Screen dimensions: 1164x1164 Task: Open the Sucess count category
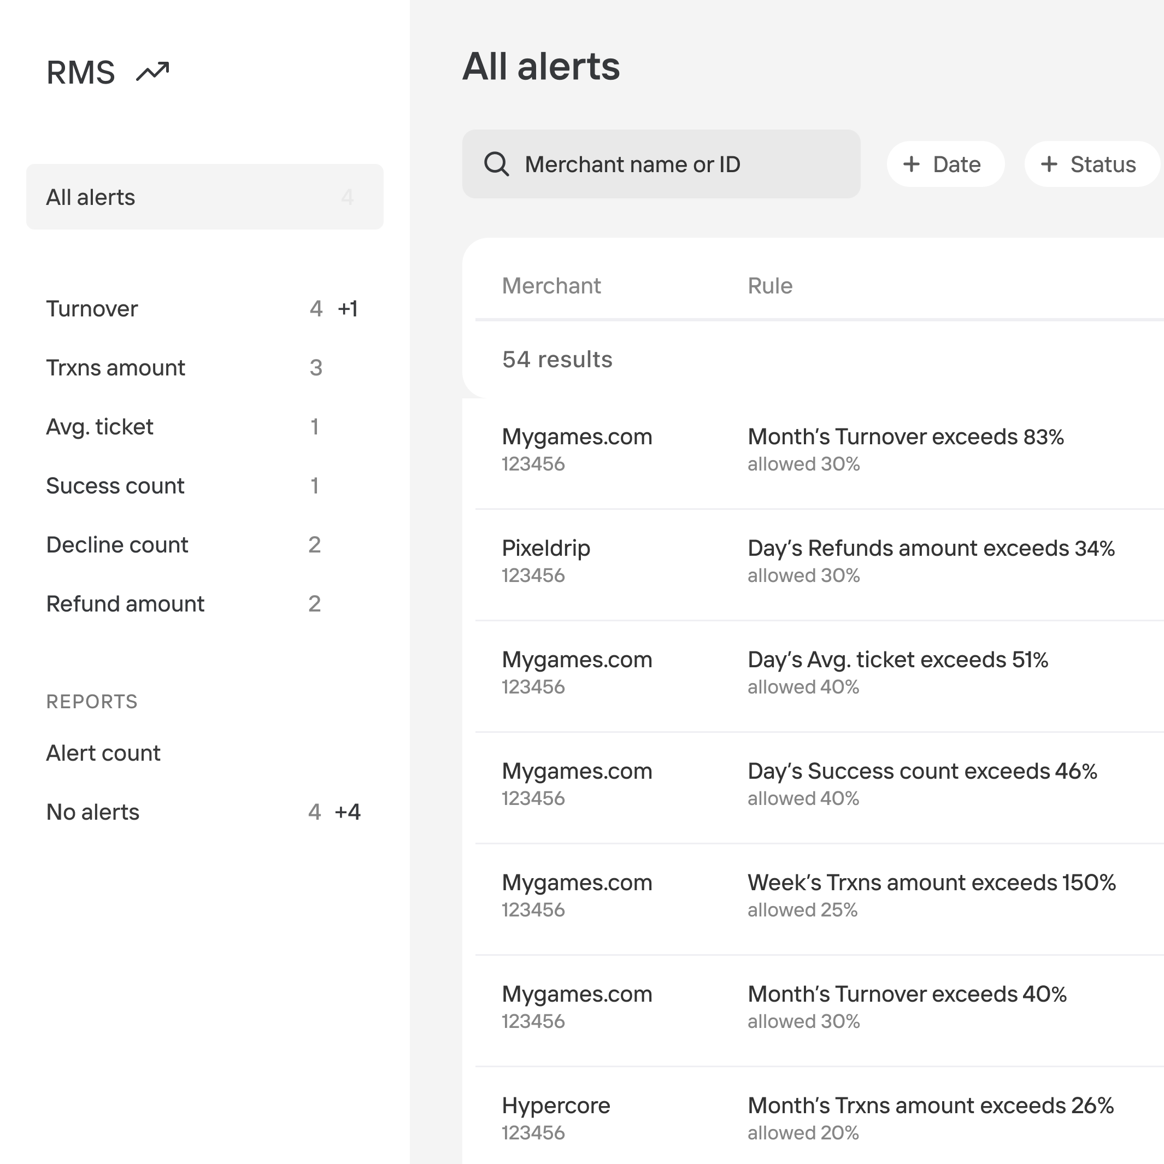click(204, 486)
